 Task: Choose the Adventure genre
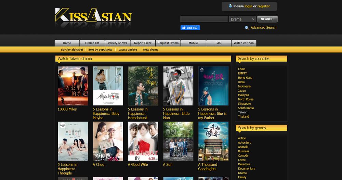245,143
